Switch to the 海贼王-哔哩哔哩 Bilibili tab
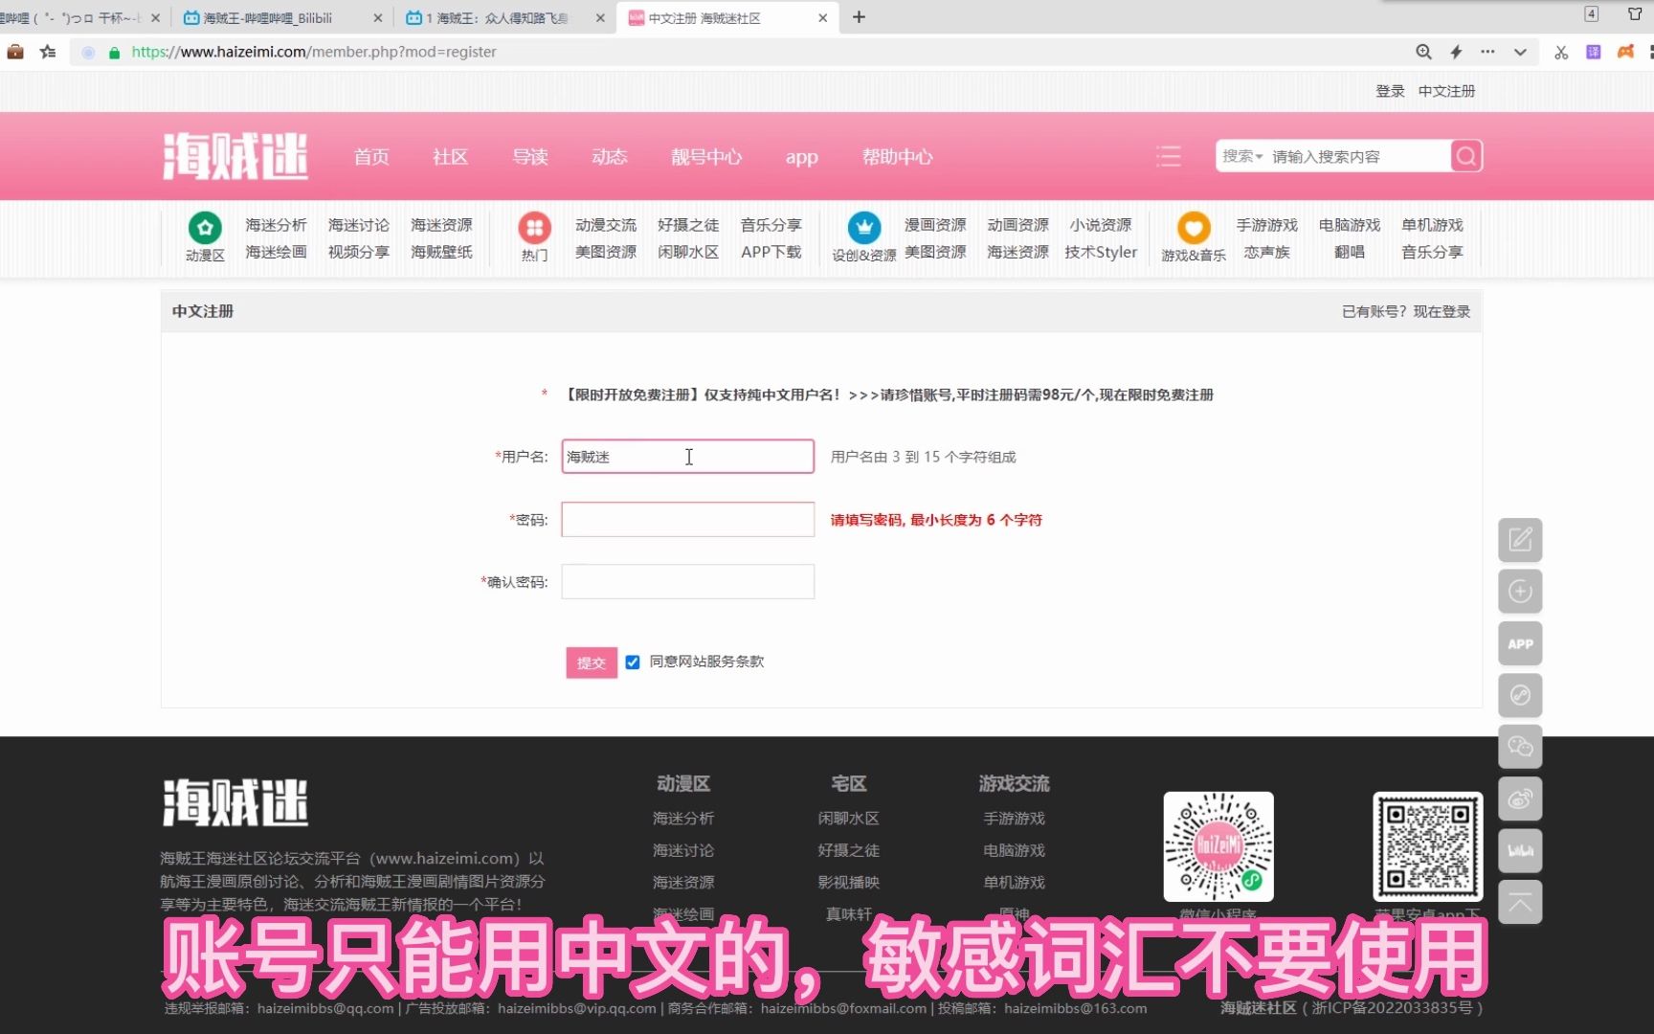This screenshot has width=1654, height=1034. (x=282, y=17)
